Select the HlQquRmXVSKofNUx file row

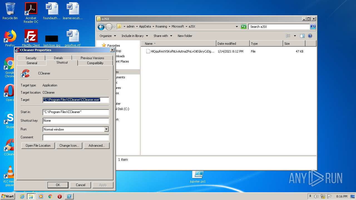(225, 51)
